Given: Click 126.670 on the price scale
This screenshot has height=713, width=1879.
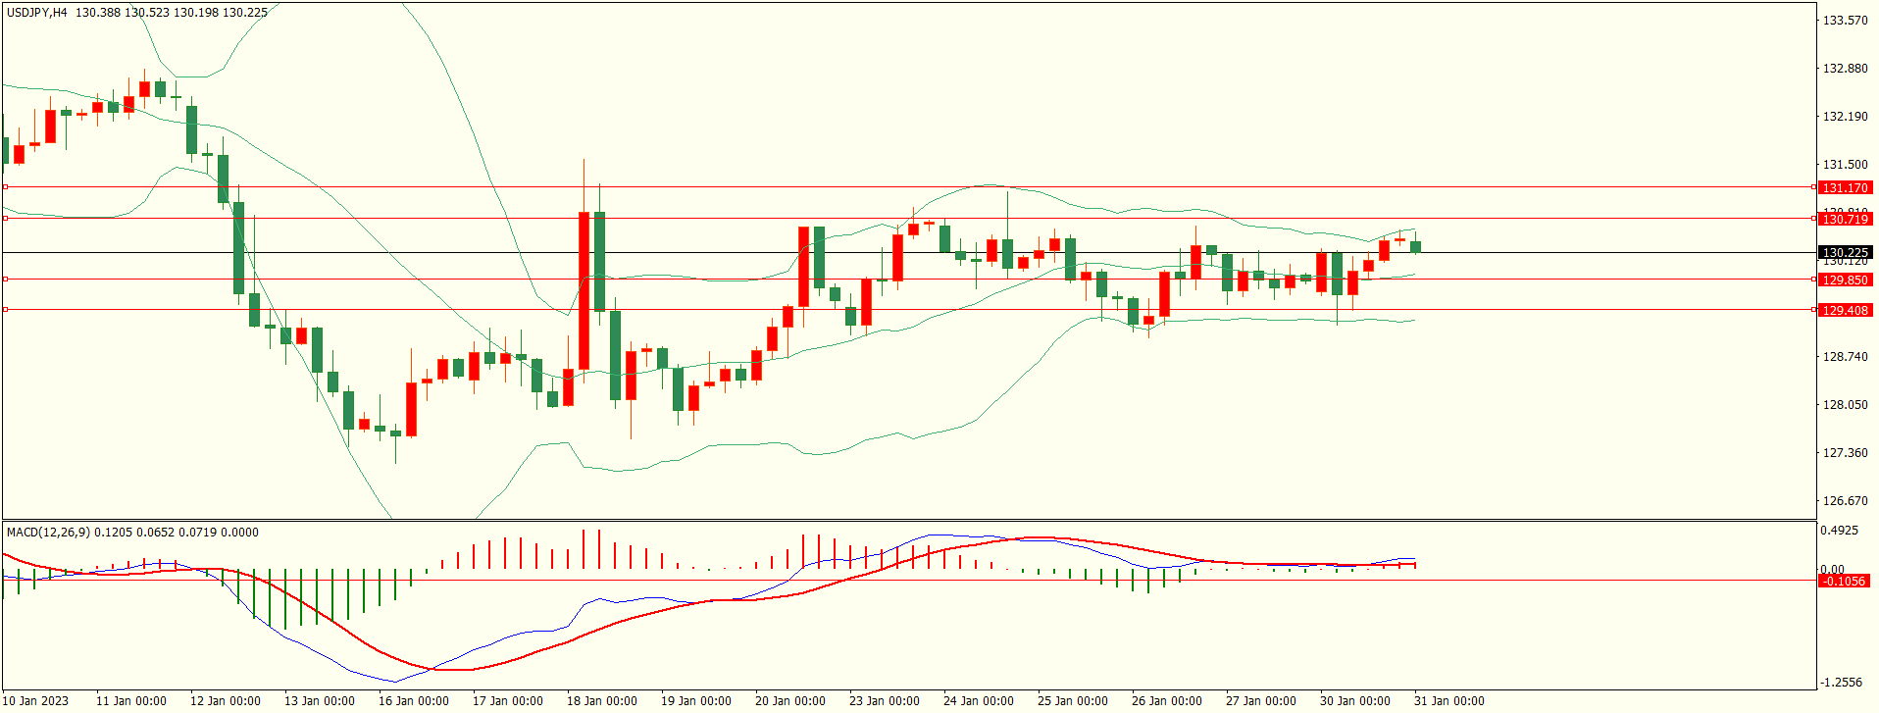Looking at the screenshot, I should (1844, 501).
